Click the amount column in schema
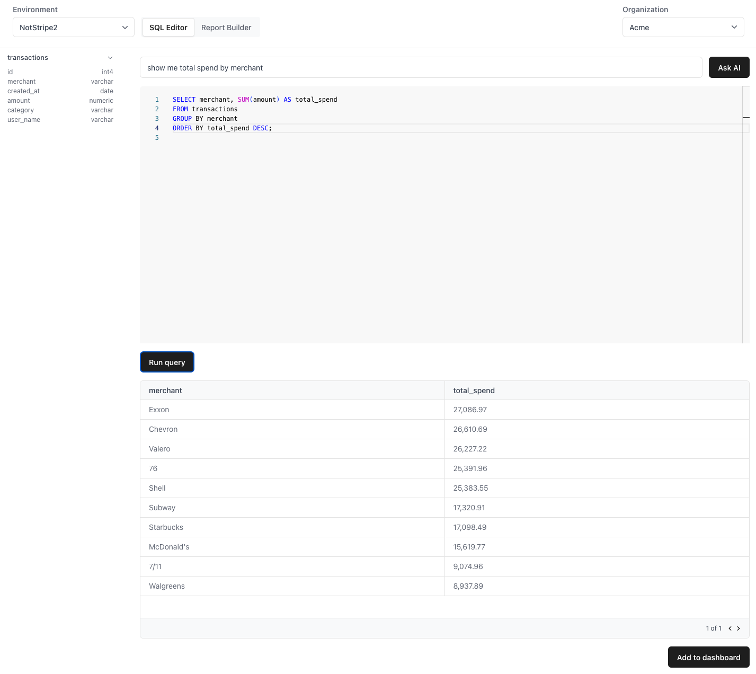 [60, 101]
